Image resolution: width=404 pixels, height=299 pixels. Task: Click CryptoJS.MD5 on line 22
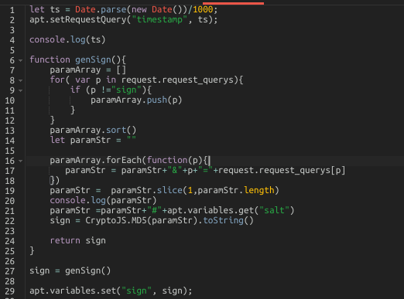(x=116, y=220)
